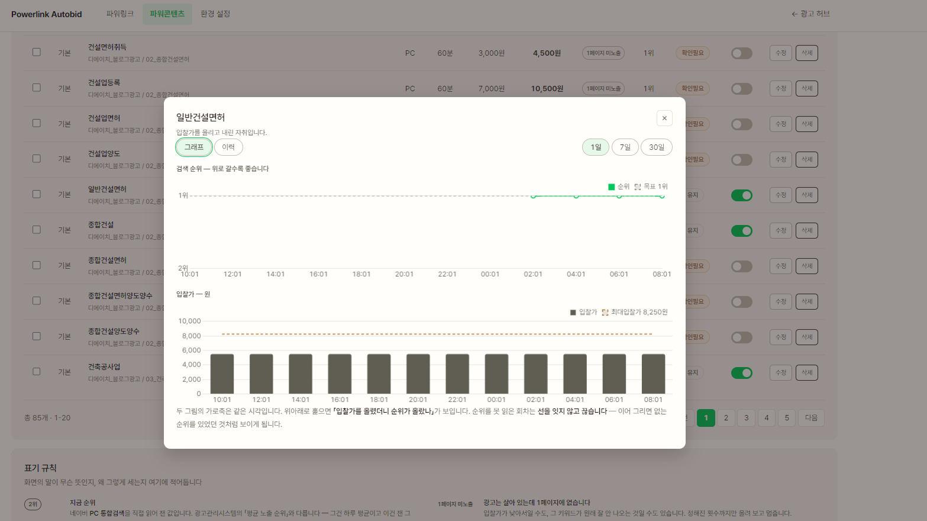Go to page 3 of keyword list
This screenshot has width=927, height=521.
point(746,417)
